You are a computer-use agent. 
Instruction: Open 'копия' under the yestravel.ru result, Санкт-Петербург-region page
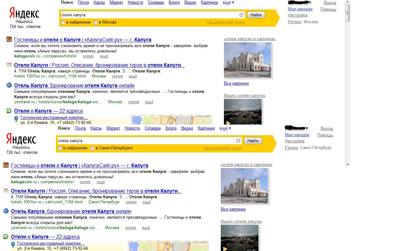[x=131, y=228]
